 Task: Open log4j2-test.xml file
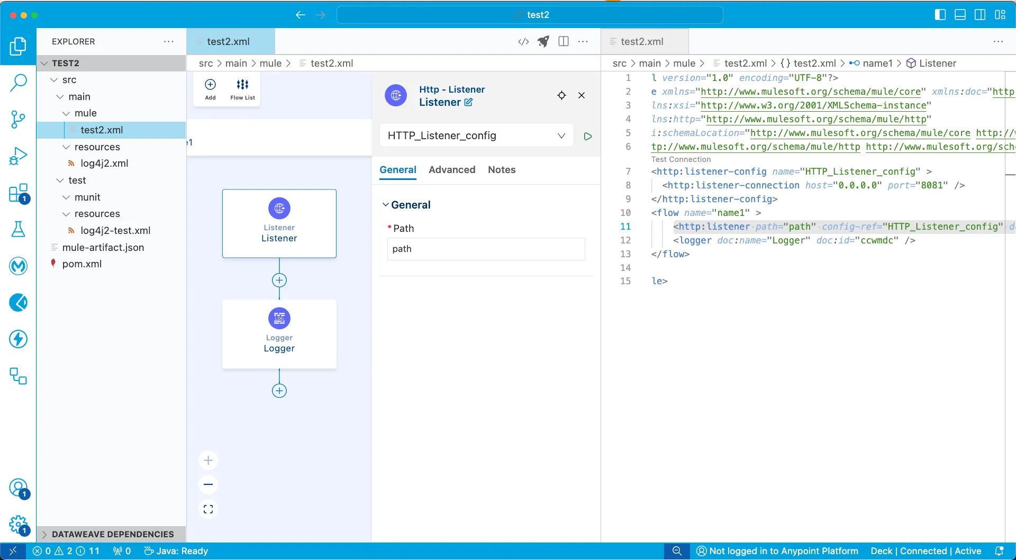click(111, 231)
